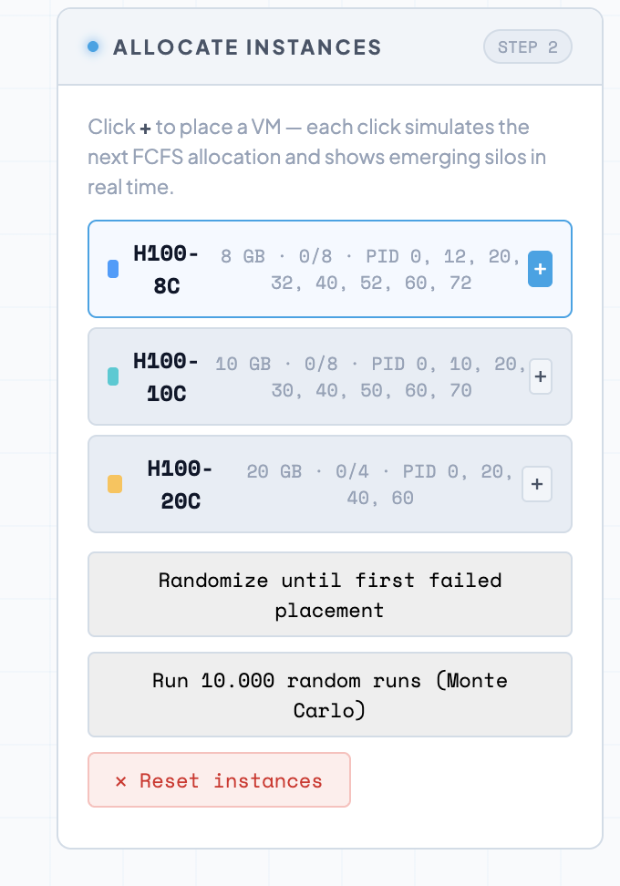Click the STEP 2 badge in the header
The height and width of the screenshot is (886, 620).
tap(527, 46)
